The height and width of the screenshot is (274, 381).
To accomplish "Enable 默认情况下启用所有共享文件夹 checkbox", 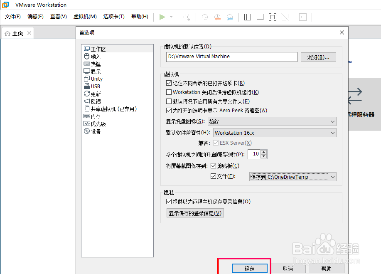I will [x=169, y=101].
